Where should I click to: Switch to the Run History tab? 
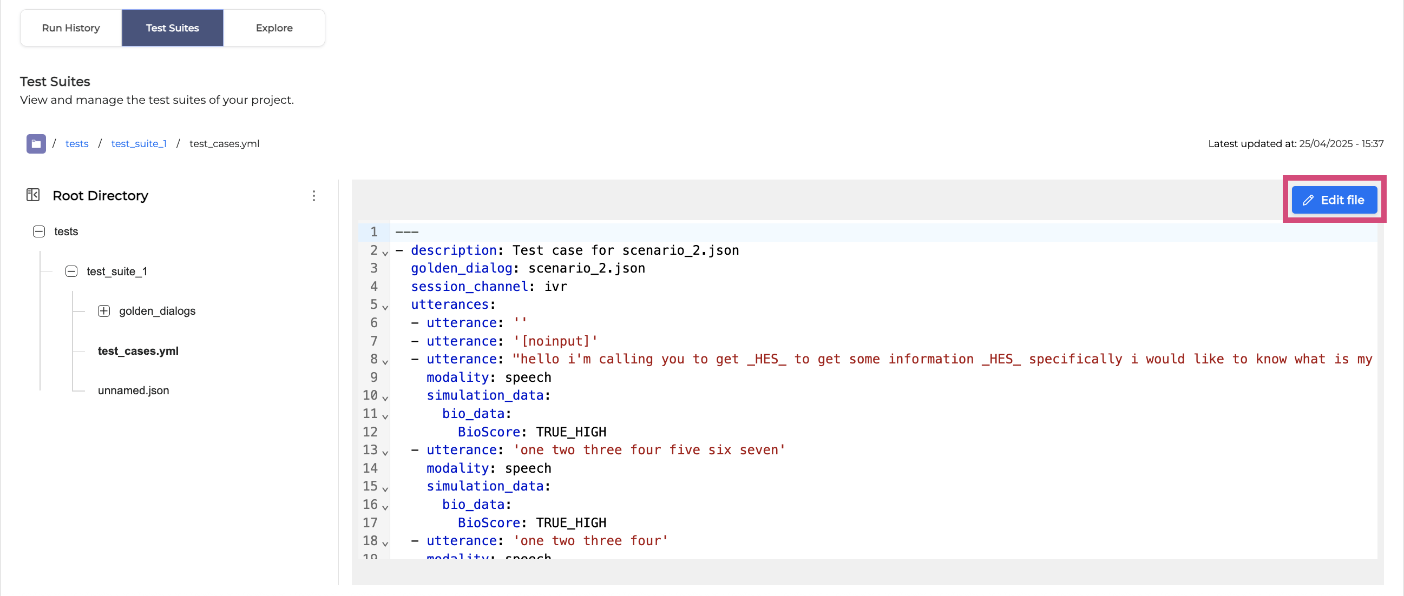[x=71, y=28]
